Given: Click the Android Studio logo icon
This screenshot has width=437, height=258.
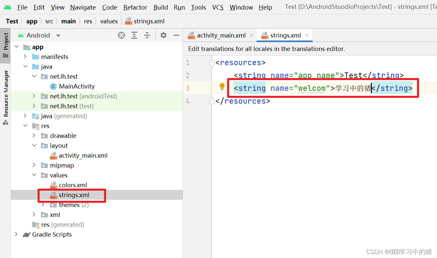Looking at the screenshot, I should coord(7,7).
